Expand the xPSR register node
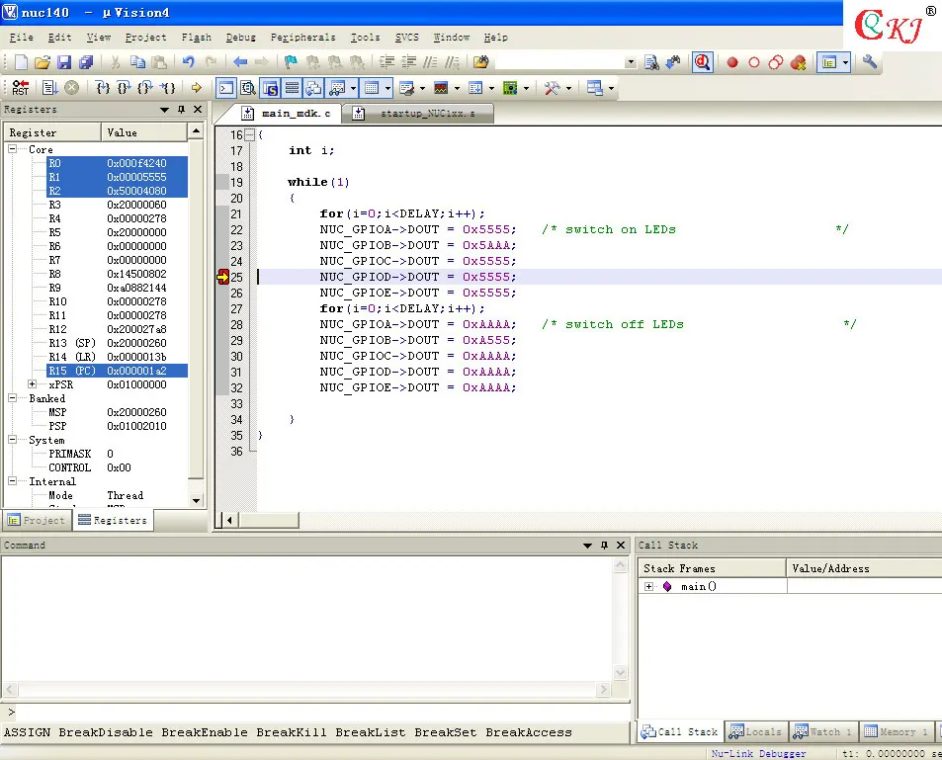Viewport: 942px width, 760px height. click(32, 383)
